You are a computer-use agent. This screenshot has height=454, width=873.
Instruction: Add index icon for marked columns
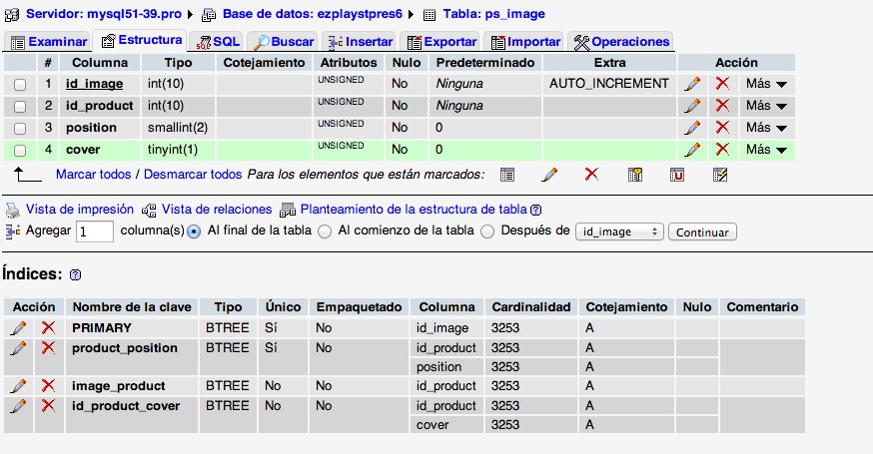point(720,175)
